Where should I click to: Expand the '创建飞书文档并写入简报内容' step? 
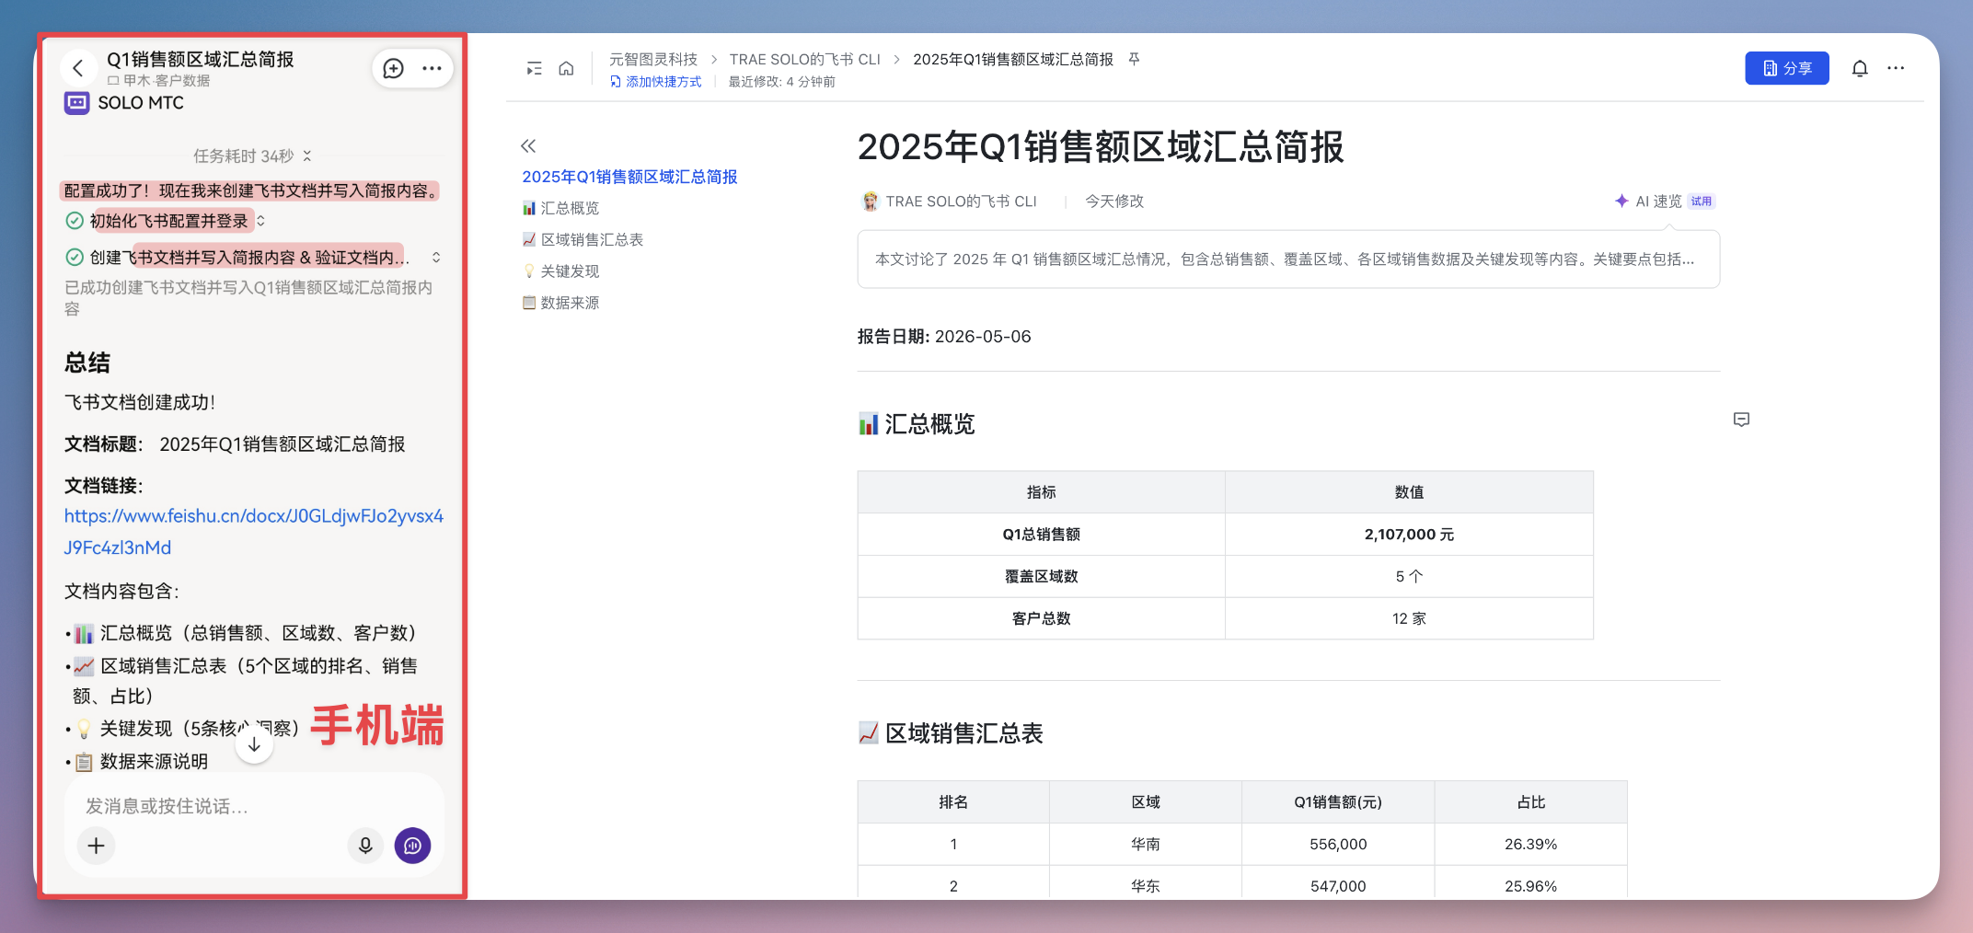pyautogui.click(x=436, y=258)
